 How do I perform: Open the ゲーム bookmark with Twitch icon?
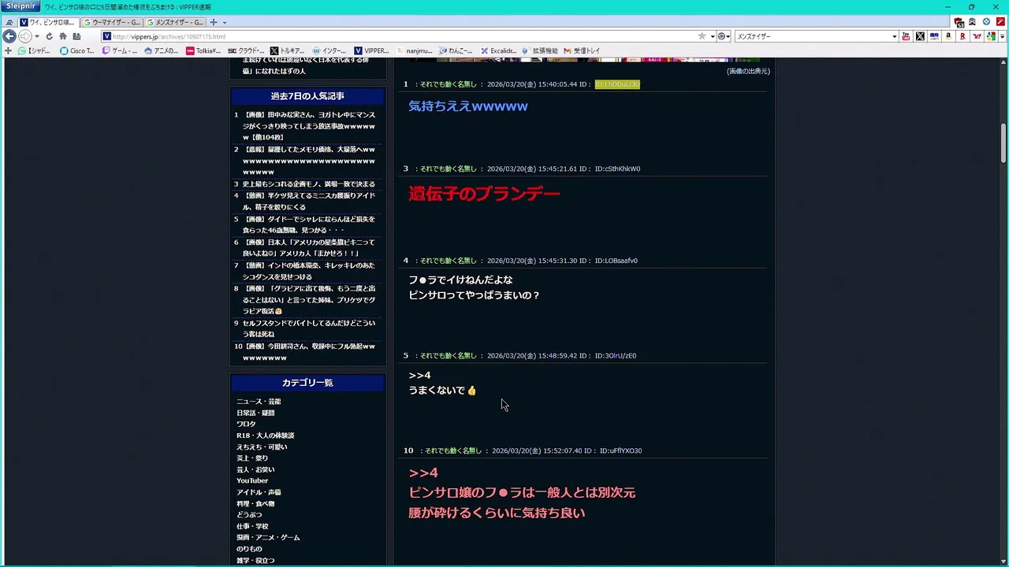pos(118,50)
